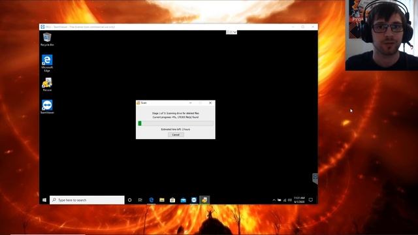
Task: Click the 'Type here to search' box
Action: [87, 200]
